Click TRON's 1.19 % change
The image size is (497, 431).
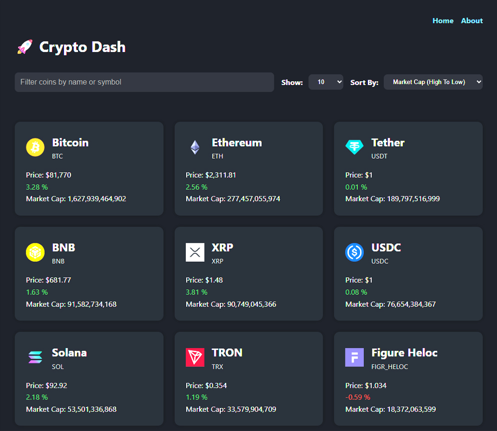[197, 397]
